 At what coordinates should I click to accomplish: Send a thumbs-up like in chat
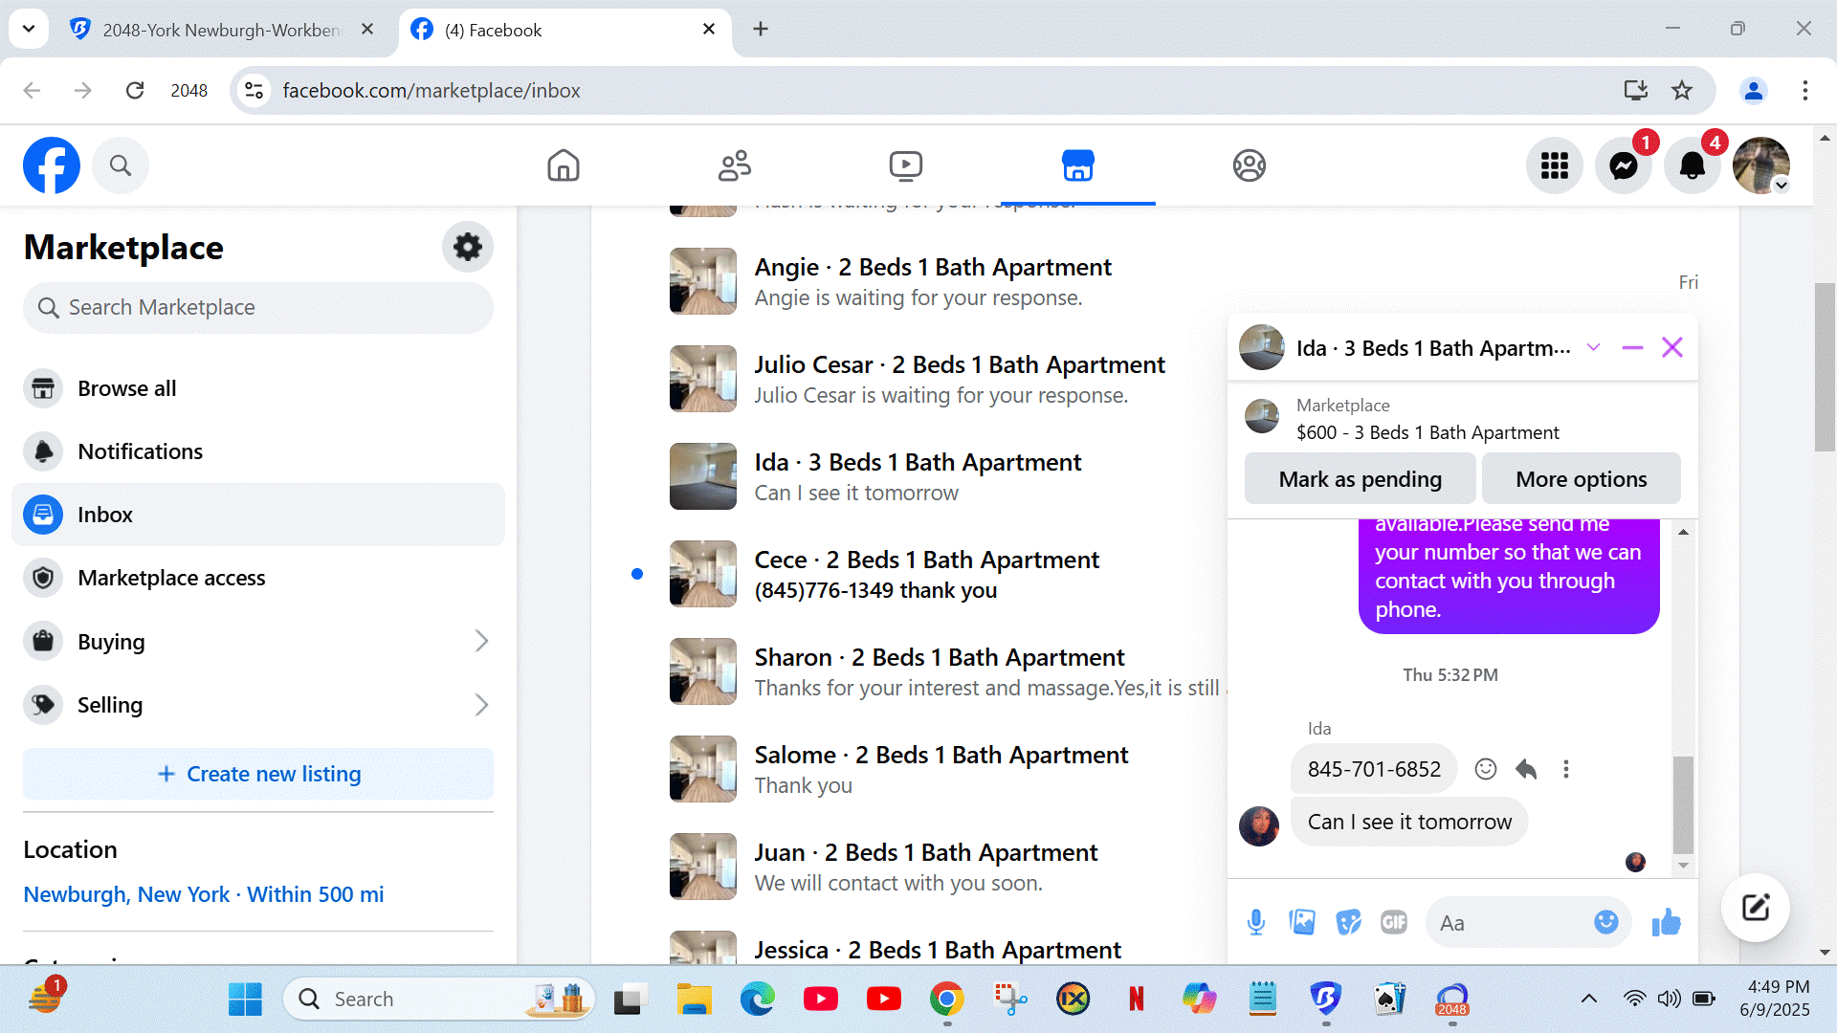click(x=1666, y=922)
